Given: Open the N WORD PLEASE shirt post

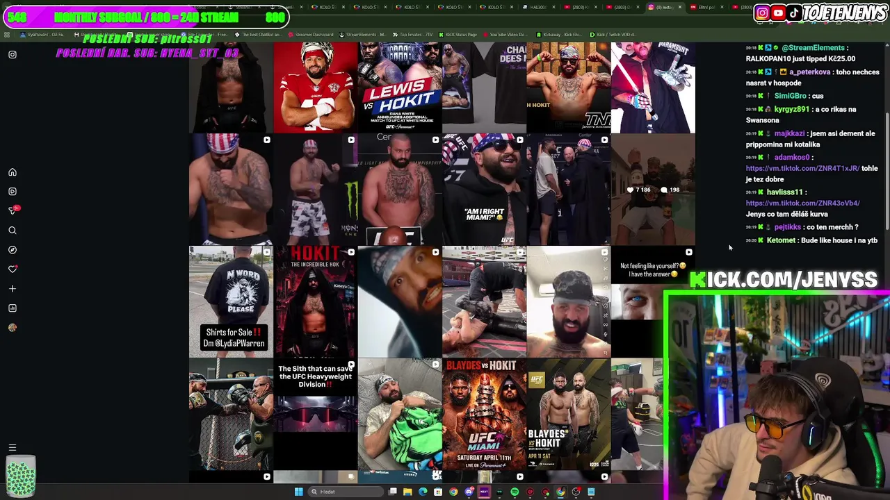Looking at the screenshot, I should point(231,302).
